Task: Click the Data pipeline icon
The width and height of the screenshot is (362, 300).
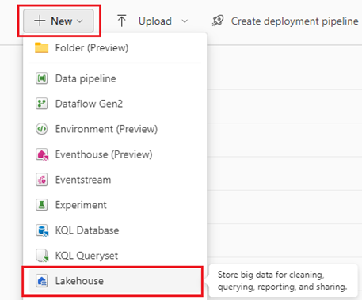Action: 41,78
